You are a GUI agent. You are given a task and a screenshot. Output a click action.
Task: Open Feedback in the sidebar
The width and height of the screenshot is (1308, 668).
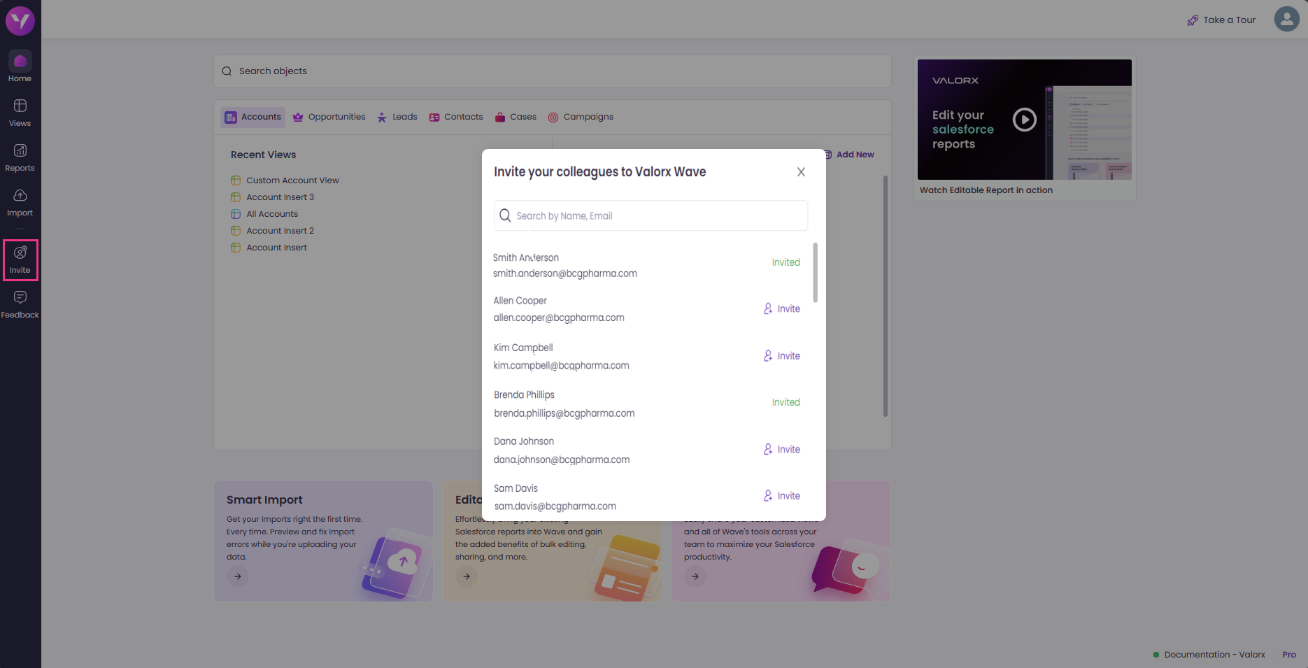coord(20,305)
